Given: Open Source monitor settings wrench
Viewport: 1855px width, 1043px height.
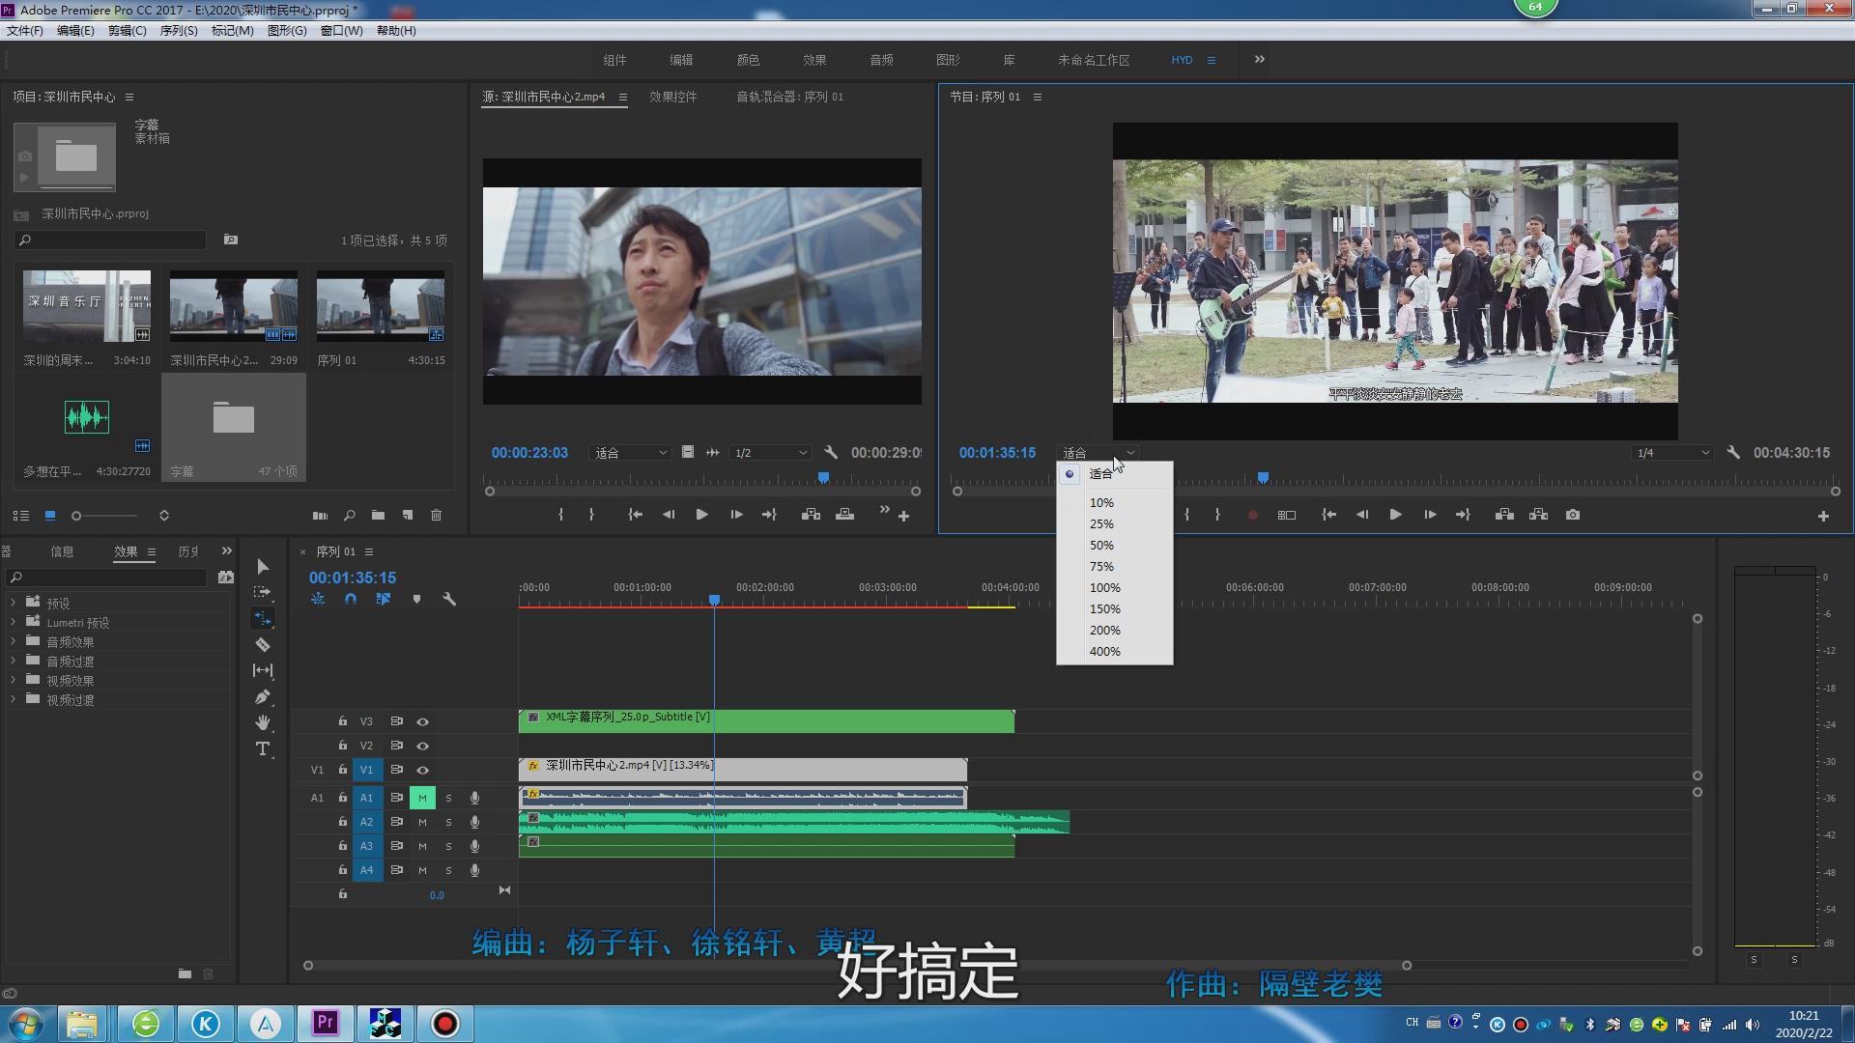Looking at the screenshot, I should [831, 452].
